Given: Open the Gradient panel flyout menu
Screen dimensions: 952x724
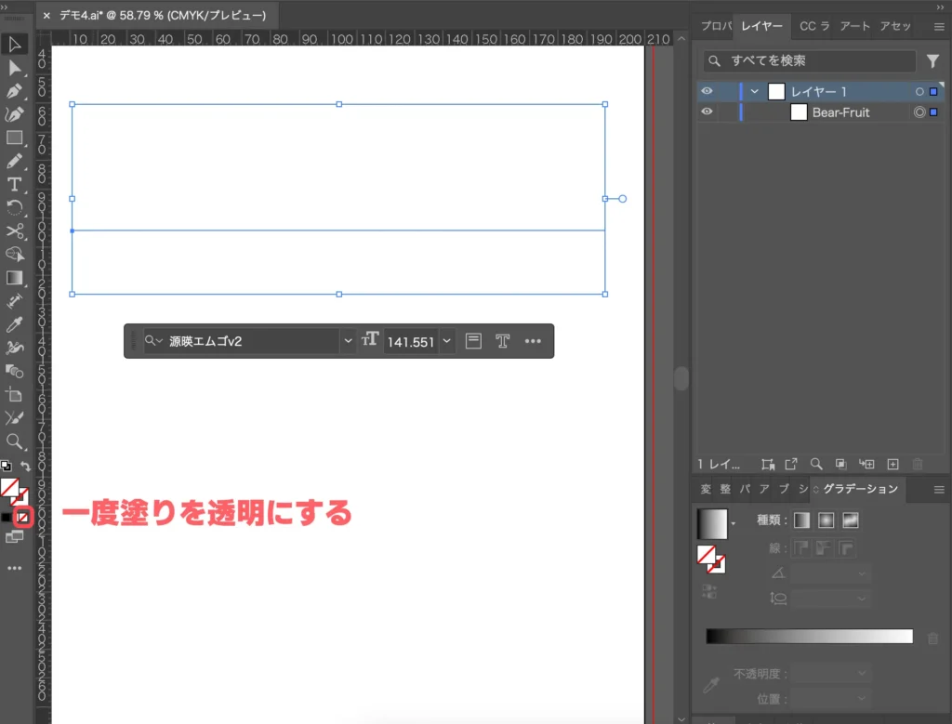Looking at the screenshot, I should [x=939, y=490].
